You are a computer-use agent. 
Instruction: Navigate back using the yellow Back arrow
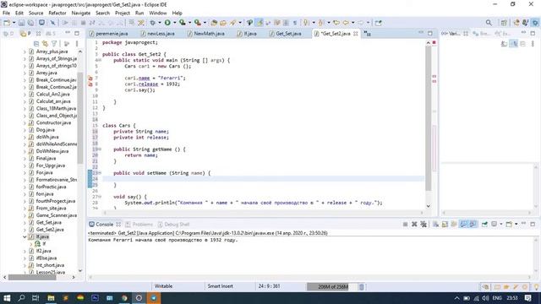pos(346,23)
